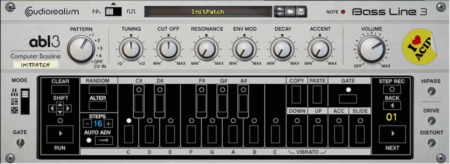The height and width of the screenshot is (164, 450).
Task: Toggle the SLIDE button
Action: [x=360, y=134]
